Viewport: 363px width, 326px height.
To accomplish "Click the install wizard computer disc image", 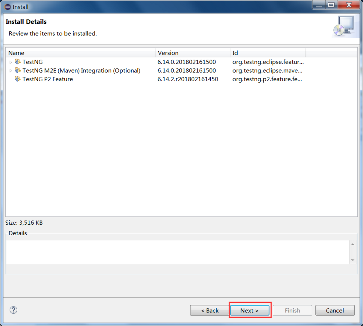I will coord(344,26).
